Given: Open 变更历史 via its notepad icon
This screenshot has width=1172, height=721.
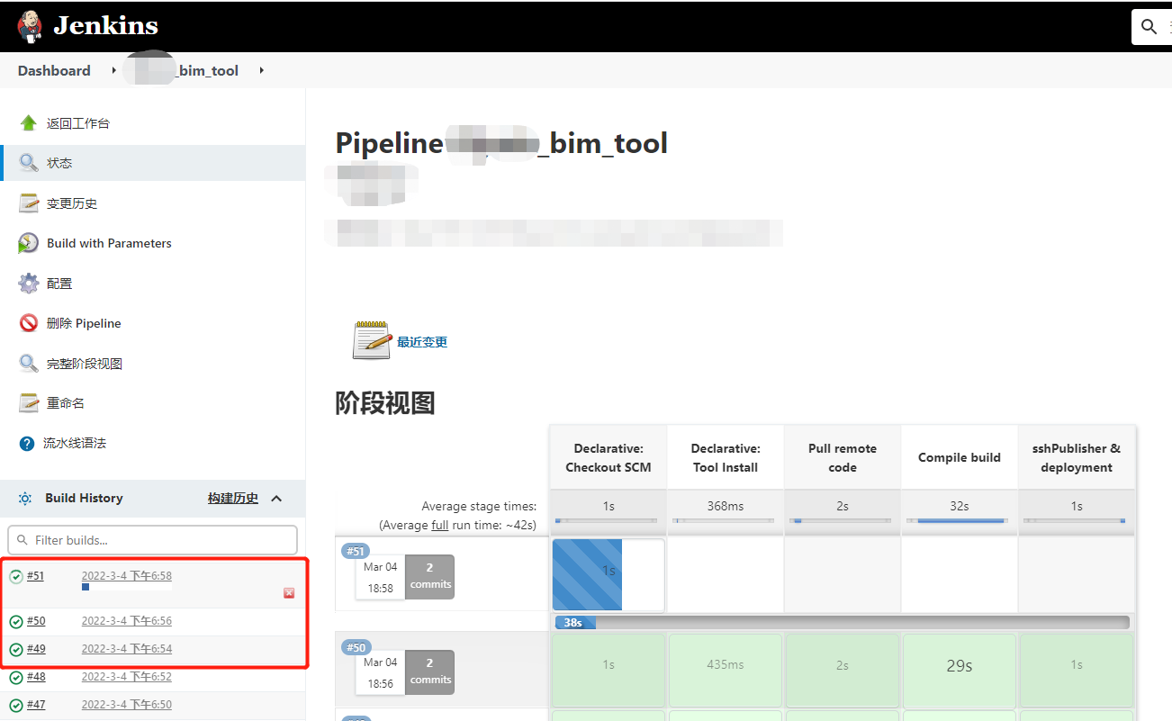Looking at the screenshot, I should [29, 203].
